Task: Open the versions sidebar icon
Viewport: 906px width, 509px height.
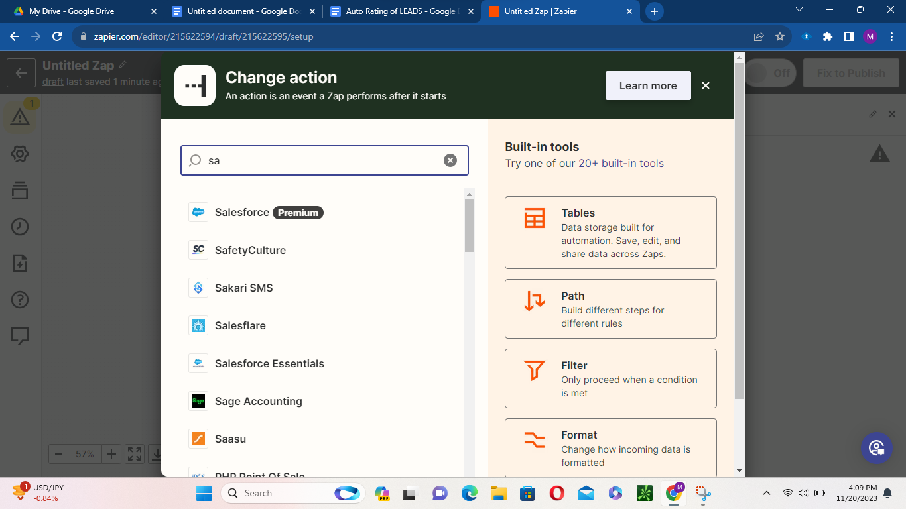Action: click(x=20, y=190)
